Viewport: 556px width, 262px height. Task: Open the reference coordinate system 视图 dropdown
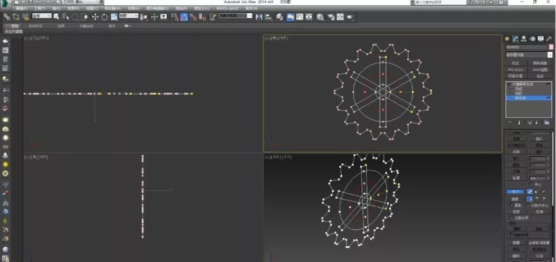pos(129,17)
